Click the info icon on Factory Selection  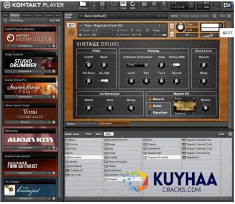click(x=49, y=46)
